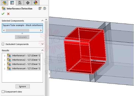Expand the Interference2 tree item
The image size is (134, 96).
[5, 60]
